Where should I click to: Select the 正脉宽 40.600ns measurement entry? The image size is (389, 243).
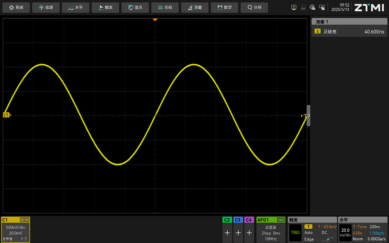click(x=349, y=32)
